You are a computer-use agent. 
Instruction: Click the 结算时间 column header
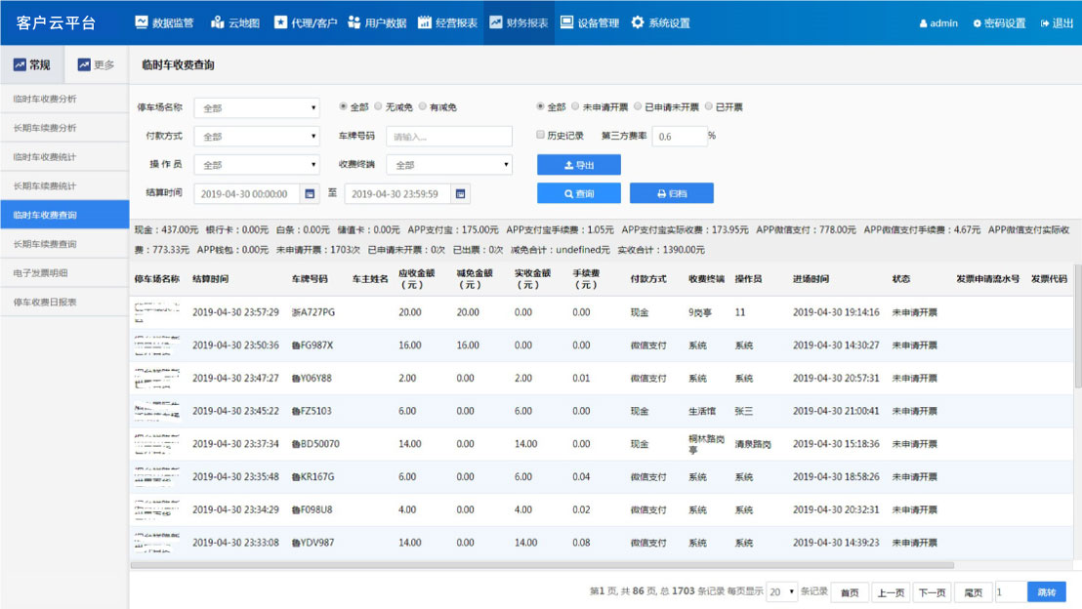coord(211,278)
